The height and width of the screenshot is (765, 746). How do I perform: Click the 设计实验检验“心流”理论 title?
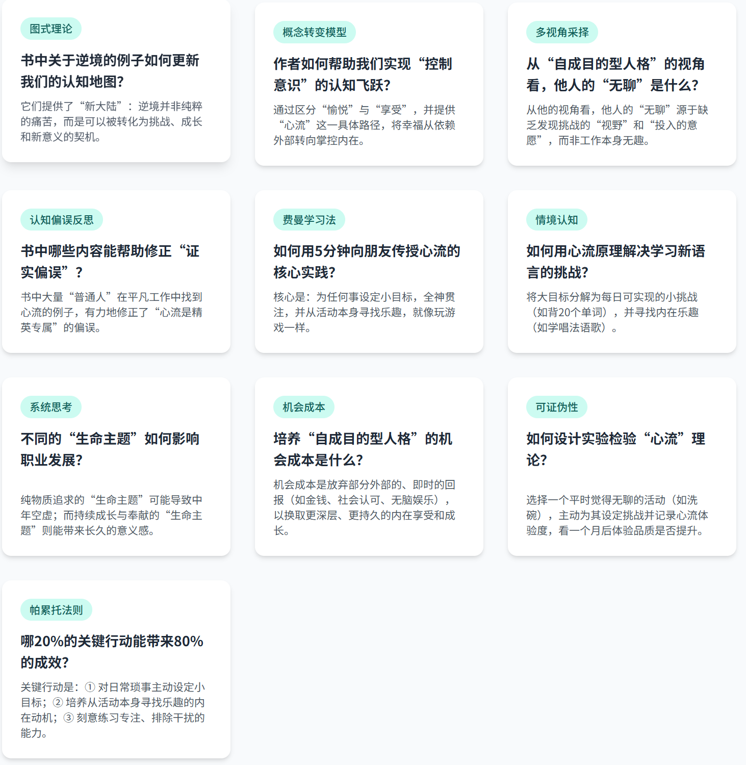[615, 449]
